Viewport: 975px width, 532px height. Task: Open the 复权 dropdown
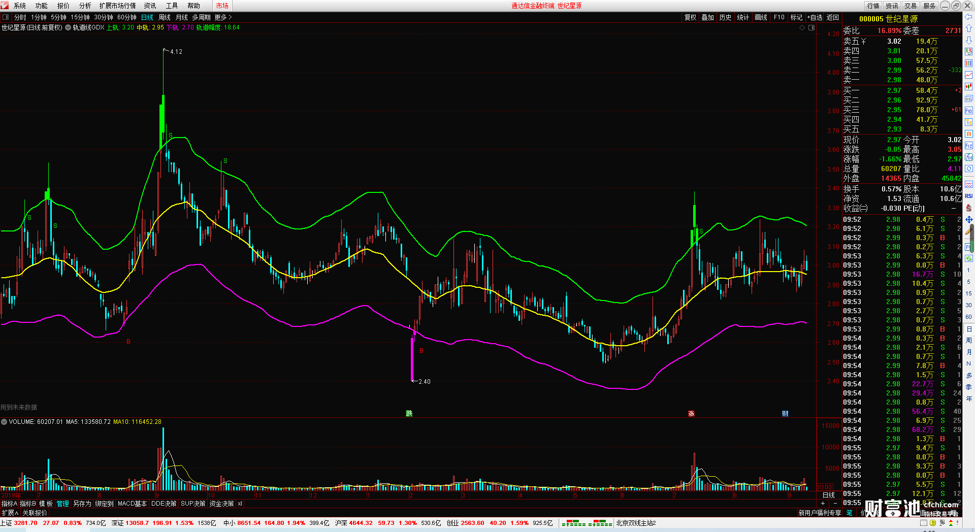(x=690, y=17)
